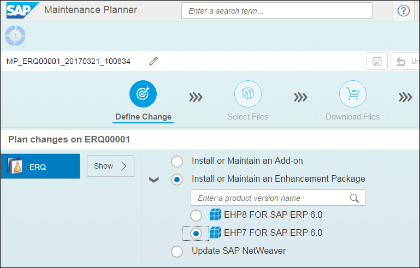Click the MP_ERQ00001_20170321_100834 name text
The height and width of the screenshot is (268, 420).
pyautogui.click(x=68, y=61)
